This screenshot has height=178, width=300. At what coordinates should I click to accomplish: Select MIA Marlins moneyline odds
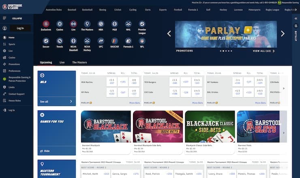pyautogui.click(x=123, y=82)
